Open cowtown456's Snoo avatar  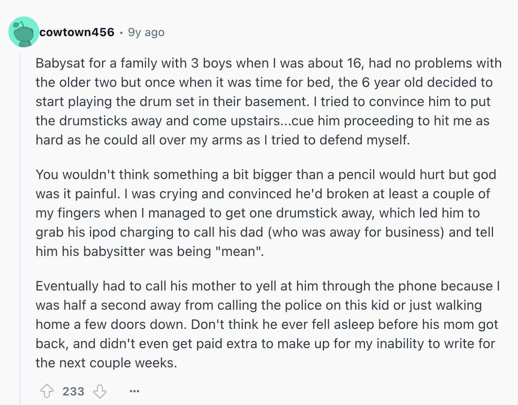[24, 32]
